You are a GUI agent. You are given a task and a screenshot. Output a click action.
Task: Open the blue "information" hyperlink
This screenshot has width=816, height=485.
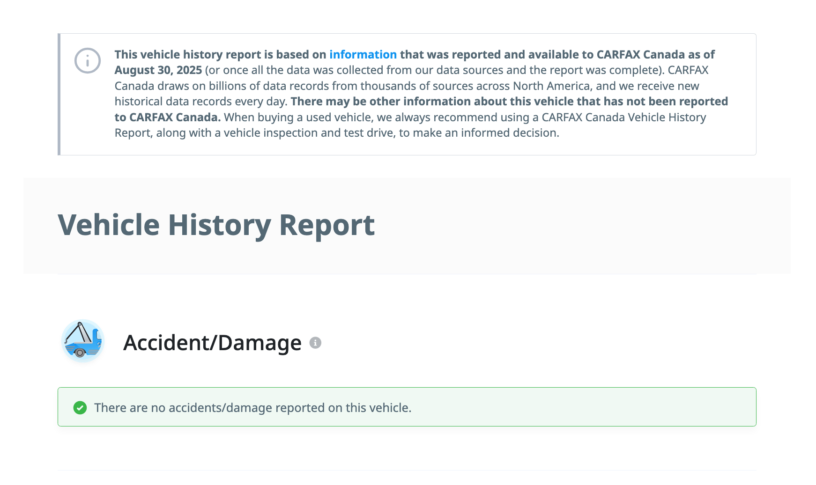pyautogui.click(x=363, y=55)
